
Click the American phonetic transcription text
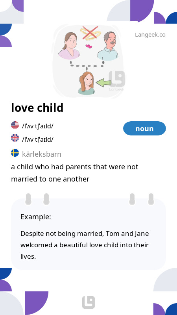[x=38, y=126]
